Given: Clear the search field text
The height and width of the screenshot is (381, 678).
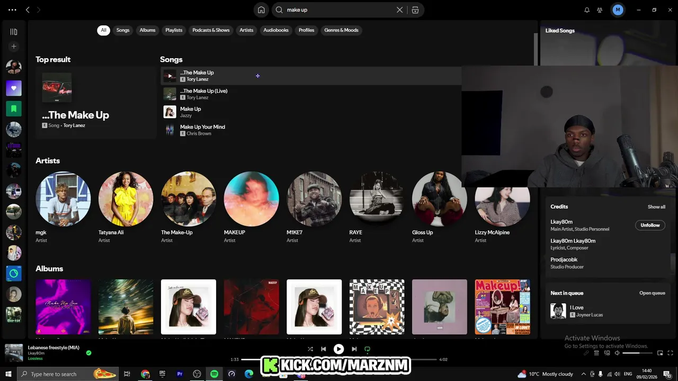Looking at the screenshot, I should click(x=400, y=10).
